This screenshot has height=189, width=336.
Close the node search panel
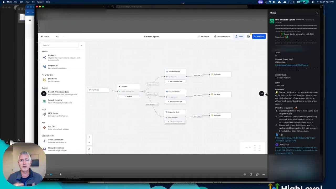pos(81,45)
